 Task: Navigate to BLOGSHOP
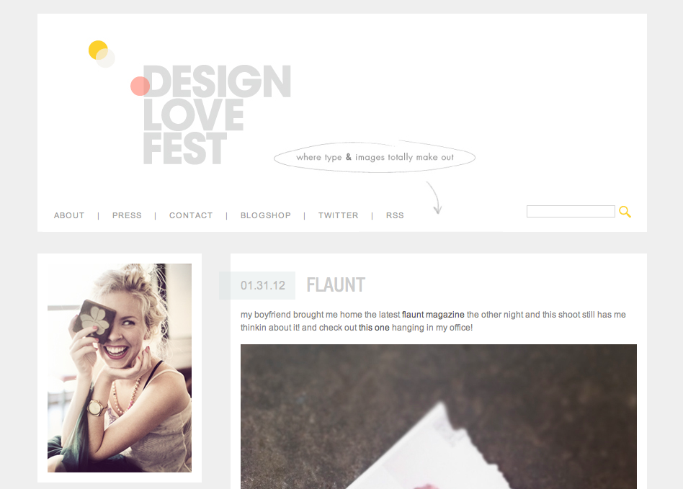pos(266,215)
